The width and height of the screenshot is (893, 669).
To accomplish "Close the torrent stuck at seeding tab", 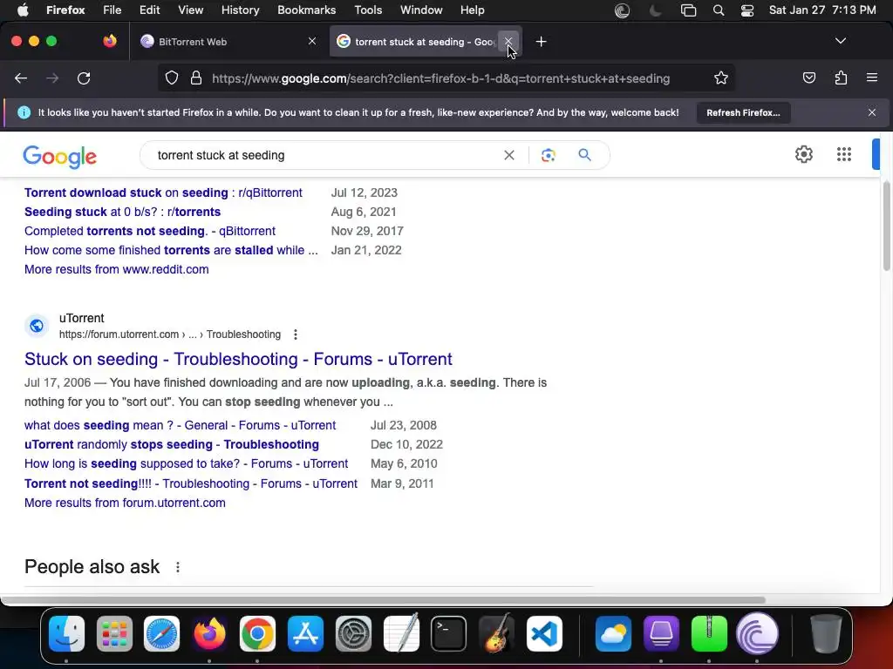I will [508, 41].
